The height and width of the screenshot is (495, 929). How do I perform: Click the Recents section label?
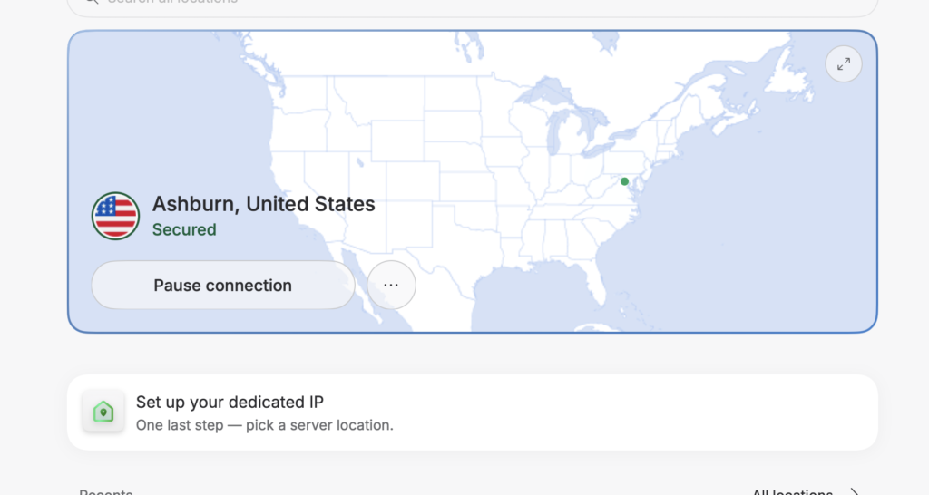pyautogui.click(x=106, y=491)
